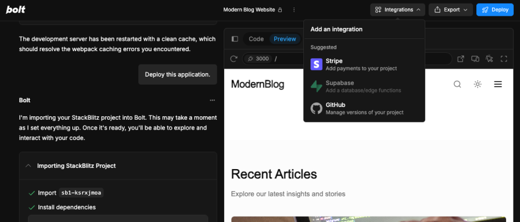Click the Bolt logo

click(x=16, y=10)
